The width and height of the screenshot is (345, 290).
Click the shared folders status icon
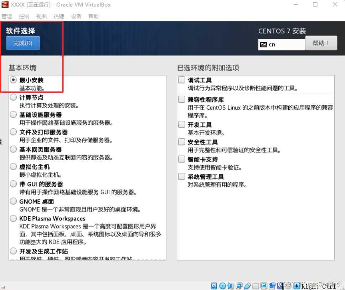point(256,286)
